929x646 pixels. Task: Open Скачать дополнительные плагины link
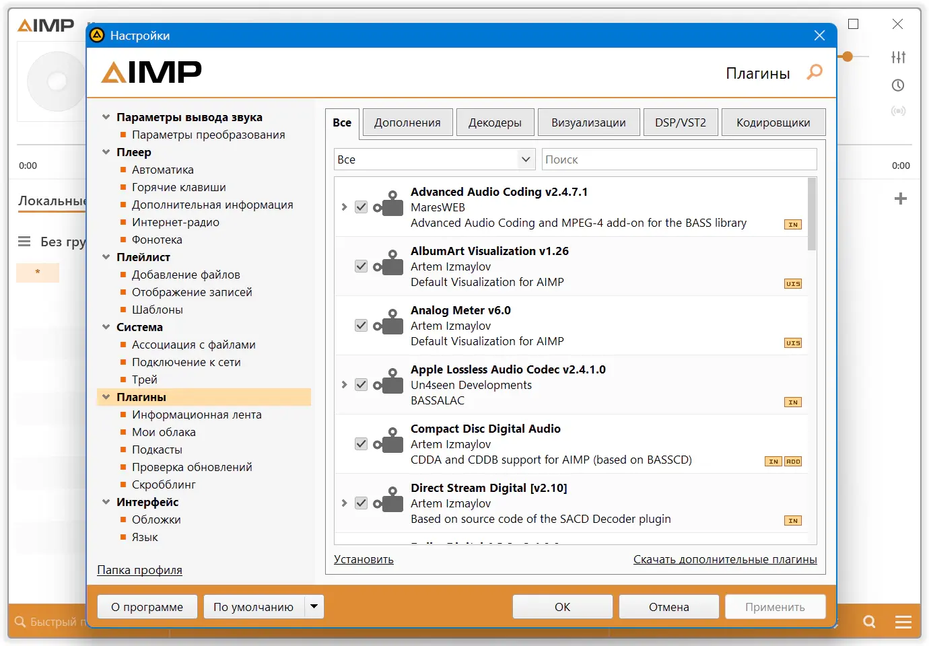(x=725, y=559)
